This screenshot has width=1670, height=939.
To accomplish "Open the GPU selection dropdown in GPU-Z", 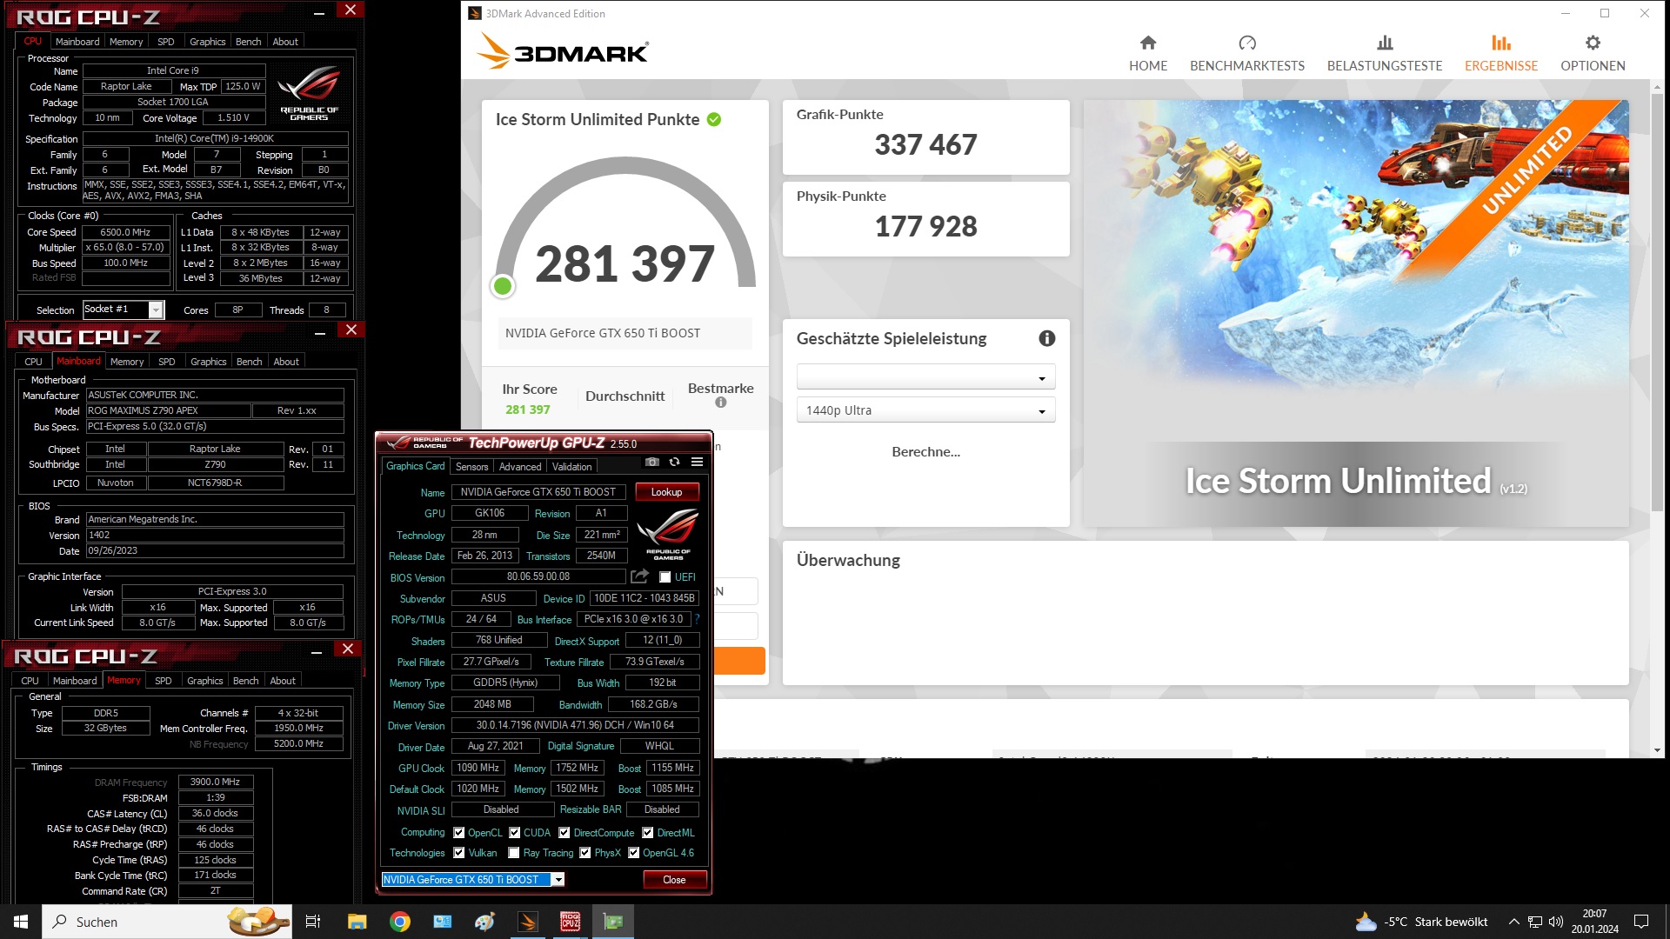I will pyautogui.click(x=473, y=880).
